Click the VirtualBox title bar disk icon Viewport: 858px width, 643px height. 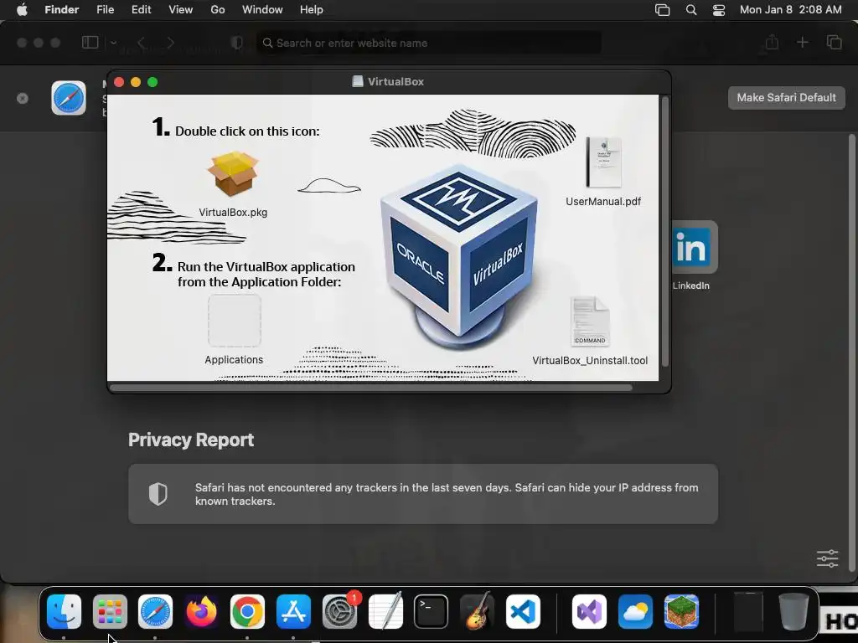(x=357, y=81)
